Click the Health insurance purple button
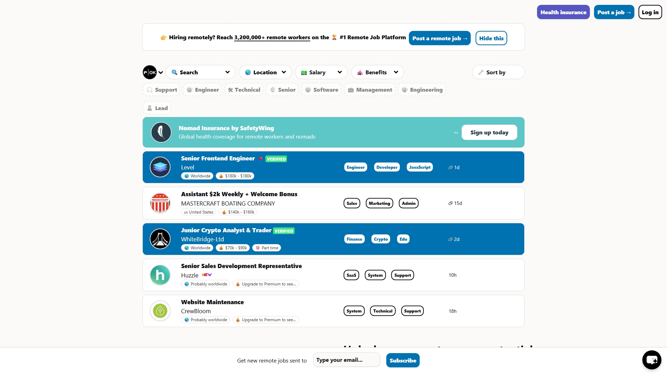Image resolution: width=667 pixels, height=375 pixels. pyautogui.click(x=563, y=12)
